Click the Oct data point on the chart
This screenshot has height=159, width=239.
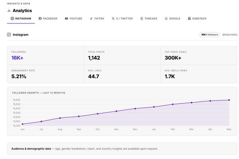[x=98, y=114]
